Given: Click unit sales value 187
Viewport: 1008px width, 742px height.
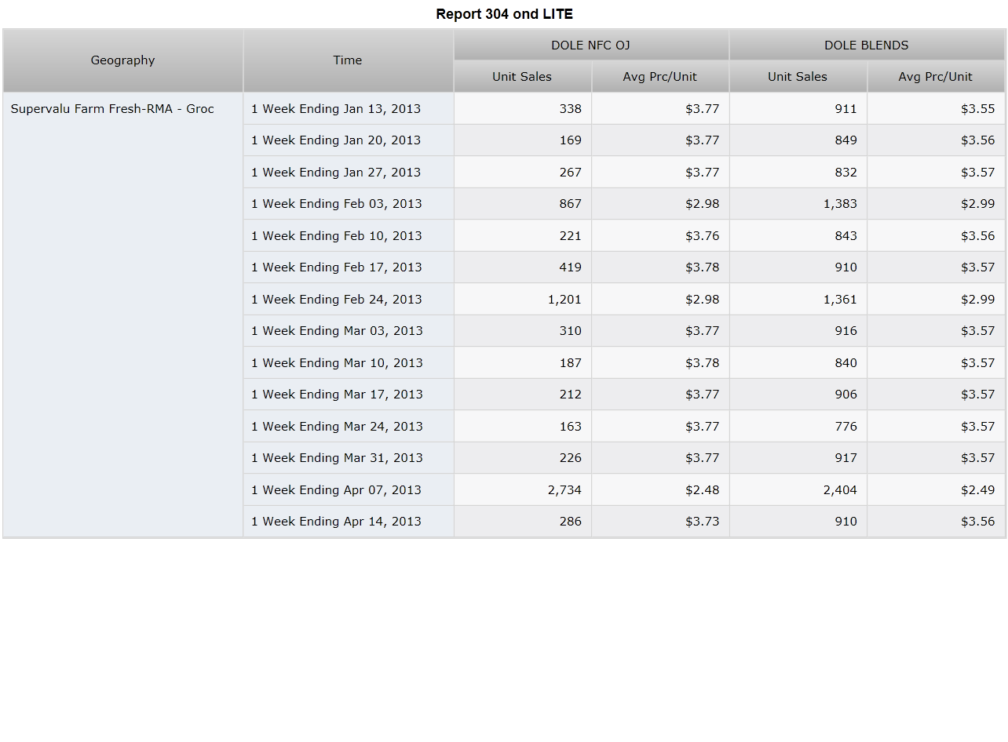Looking at the screenshot, I should (523, 363).
